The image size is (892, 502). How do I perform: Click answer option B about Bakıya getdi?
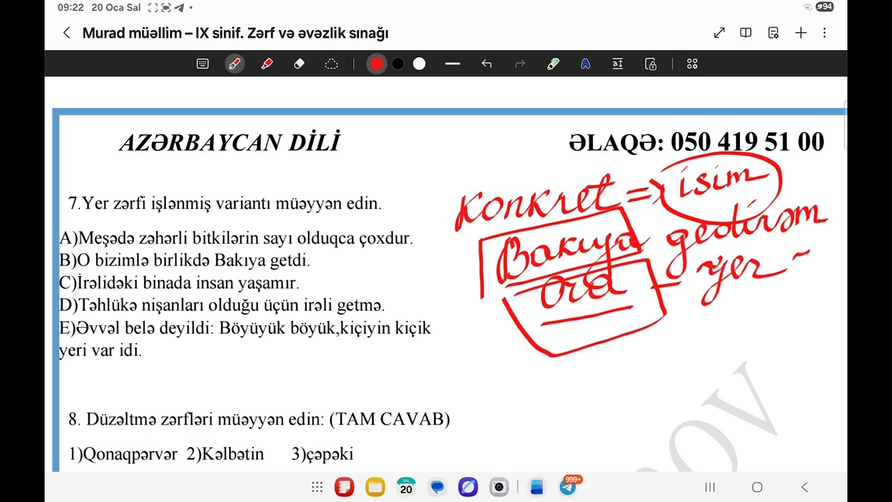[x=185, y=260]
